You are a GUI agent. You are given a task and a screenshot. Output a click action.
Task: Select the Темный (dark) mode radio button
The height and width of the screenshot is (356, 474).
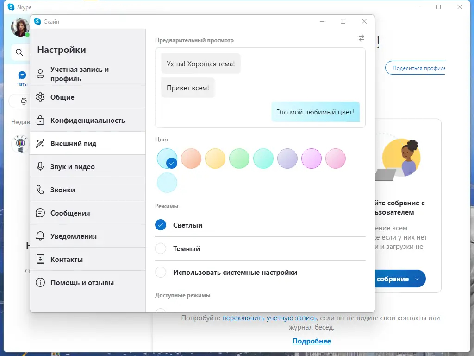coord(161,248)
